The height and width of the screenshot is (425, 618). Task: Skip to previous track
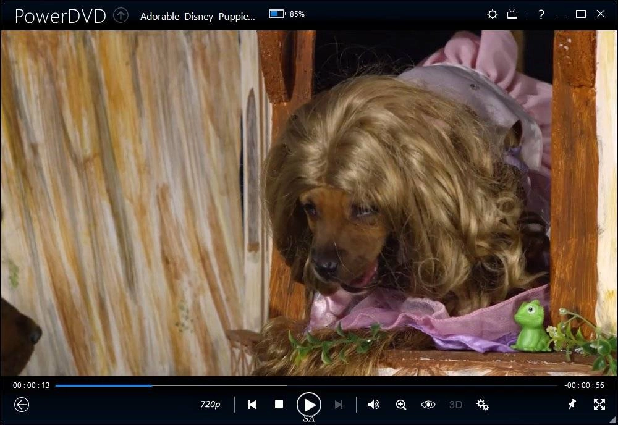(252, 405)
